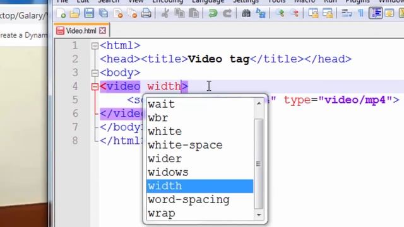Close the Video.html tab with its X

click(x=102, y=31)
